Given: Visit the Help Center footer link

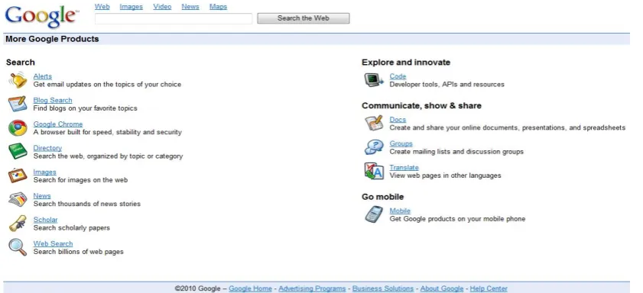Looking at the screenshot, I should coord(489,288).
